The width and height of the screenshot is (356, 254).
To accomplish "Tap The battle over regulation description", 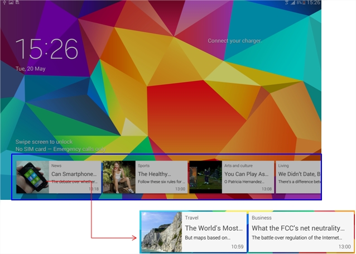I will coord(297,238).
